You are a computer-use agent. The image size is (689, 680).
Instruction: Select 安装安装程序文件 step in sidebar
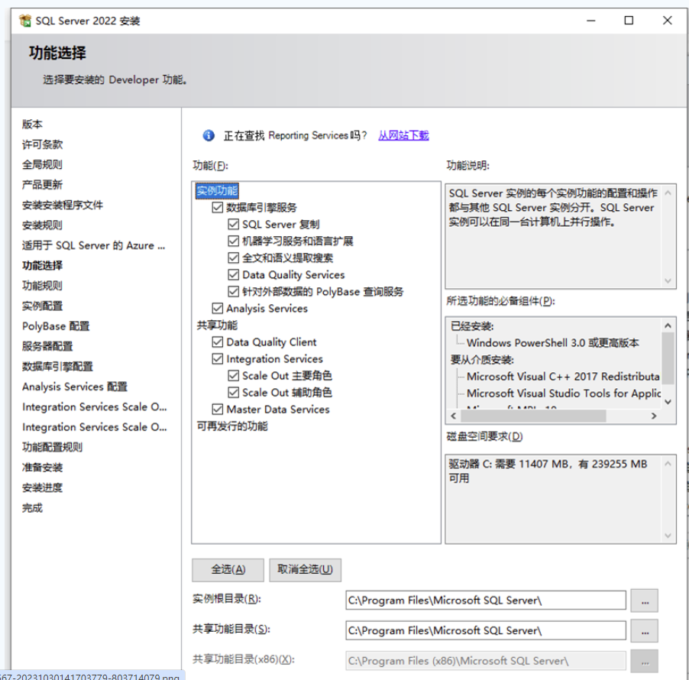click(63, 205)
